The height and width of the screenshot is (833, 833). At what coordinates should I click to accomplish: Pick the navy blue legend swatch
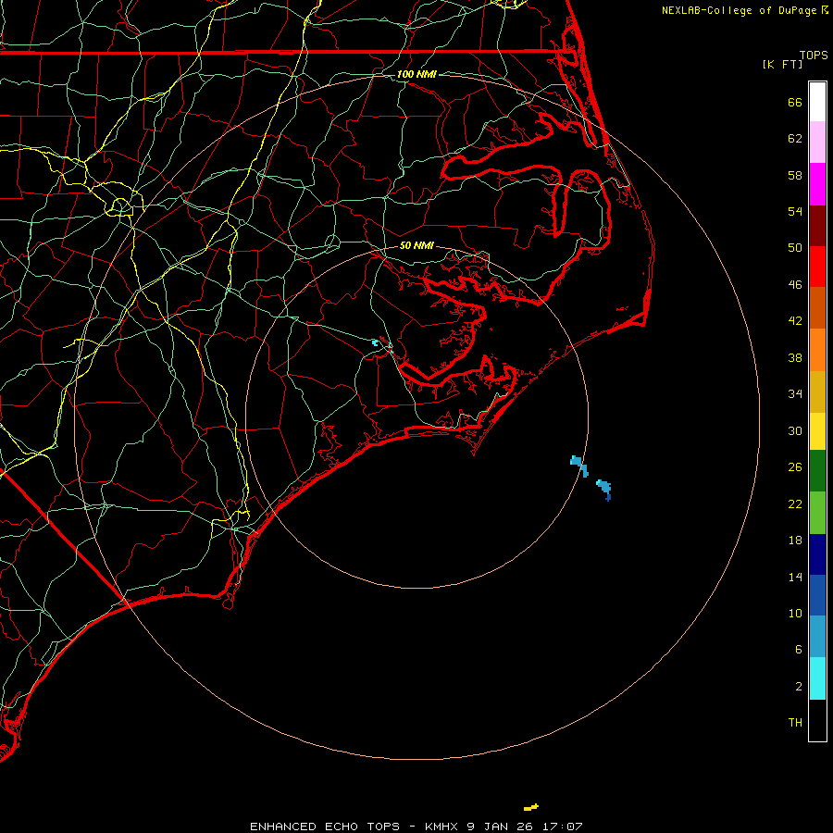(x=817, y=553)
